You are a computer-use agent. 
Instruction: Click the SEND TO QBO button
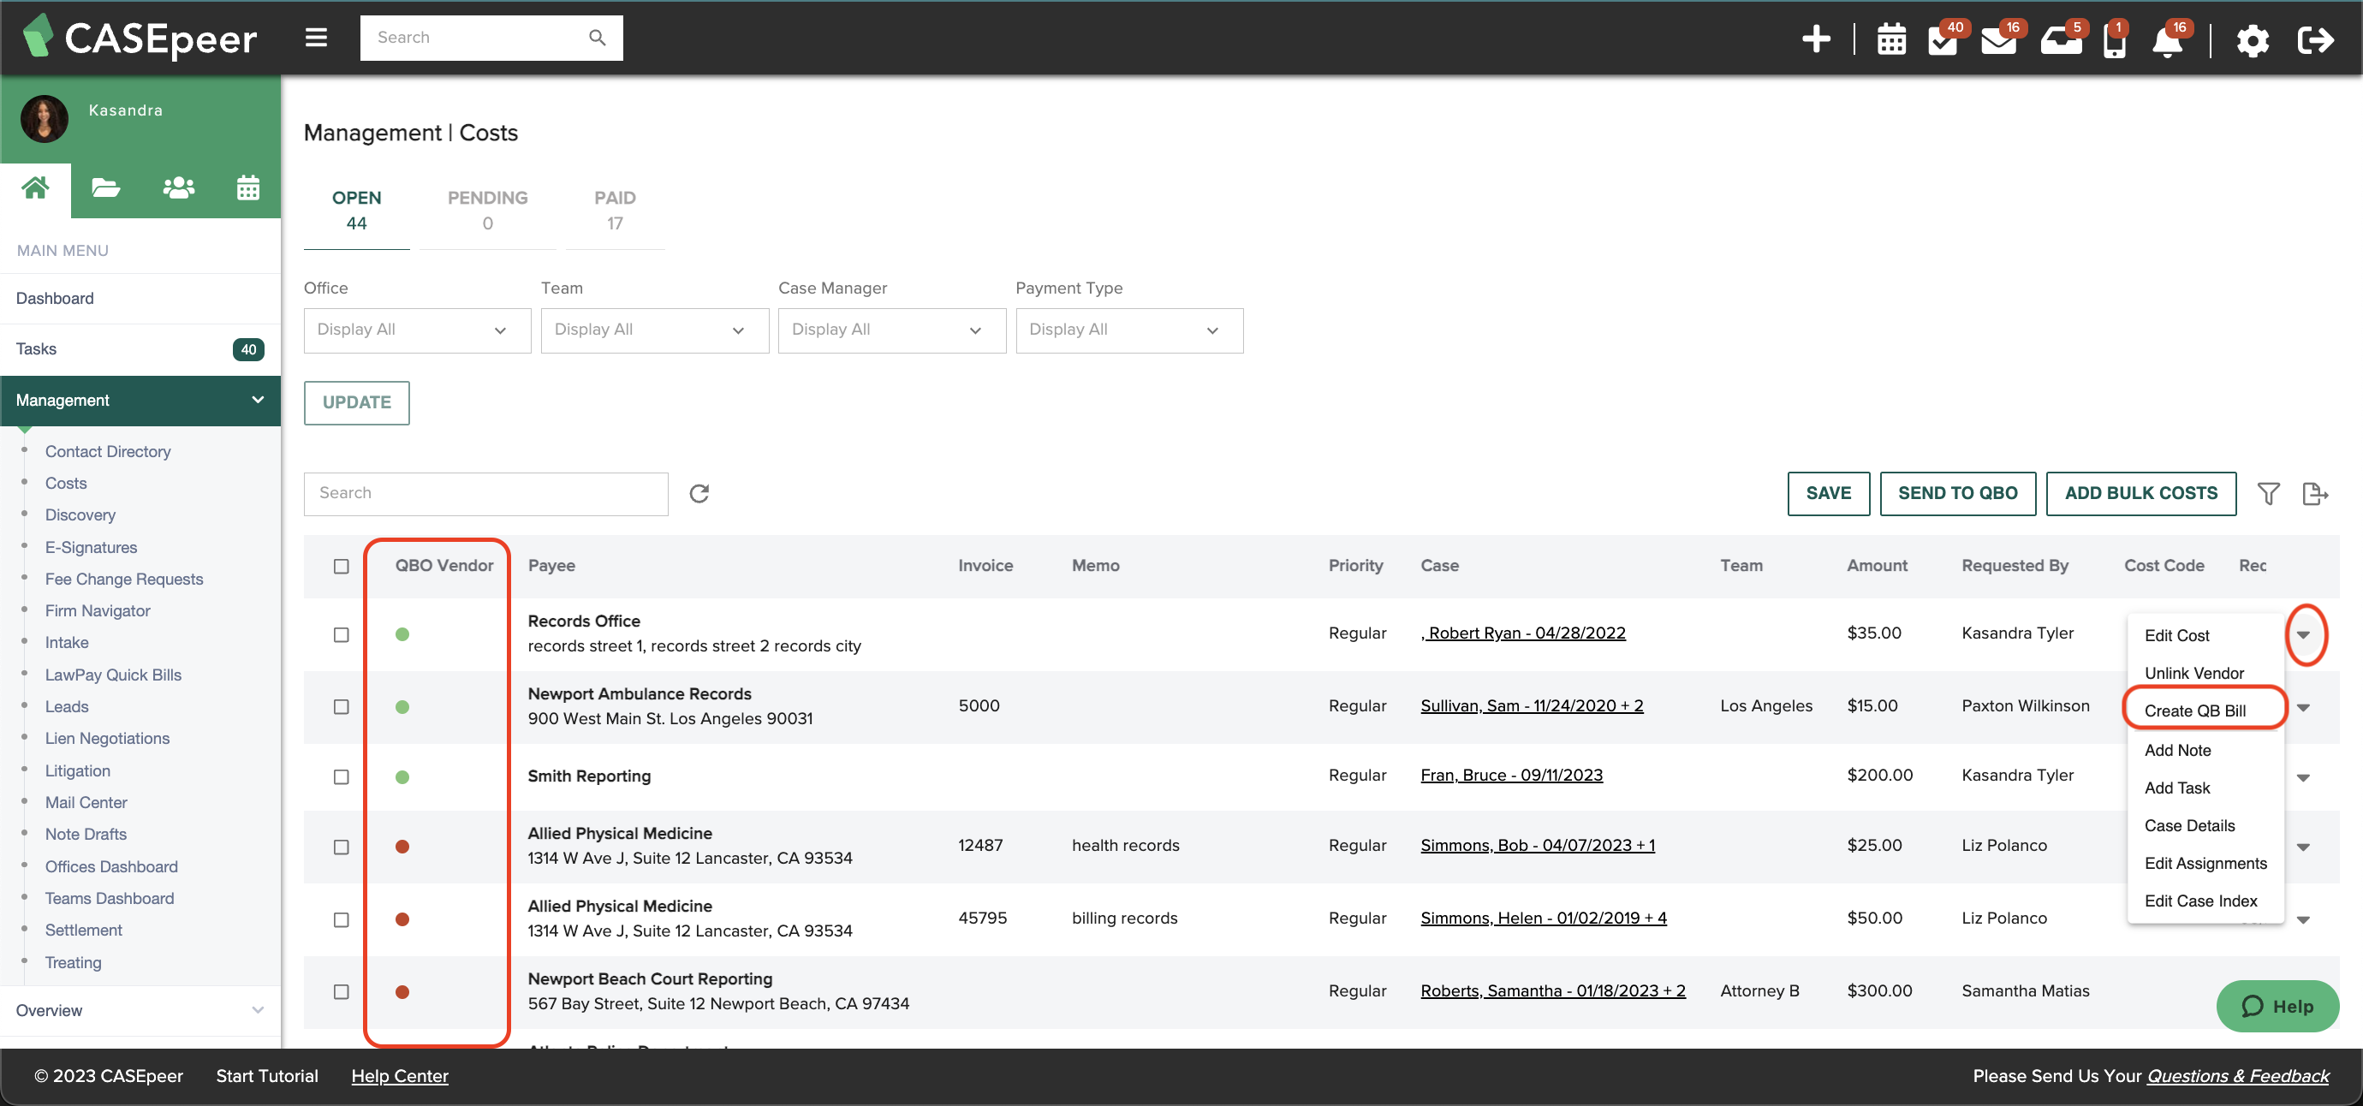click(x=1957, y=493)
